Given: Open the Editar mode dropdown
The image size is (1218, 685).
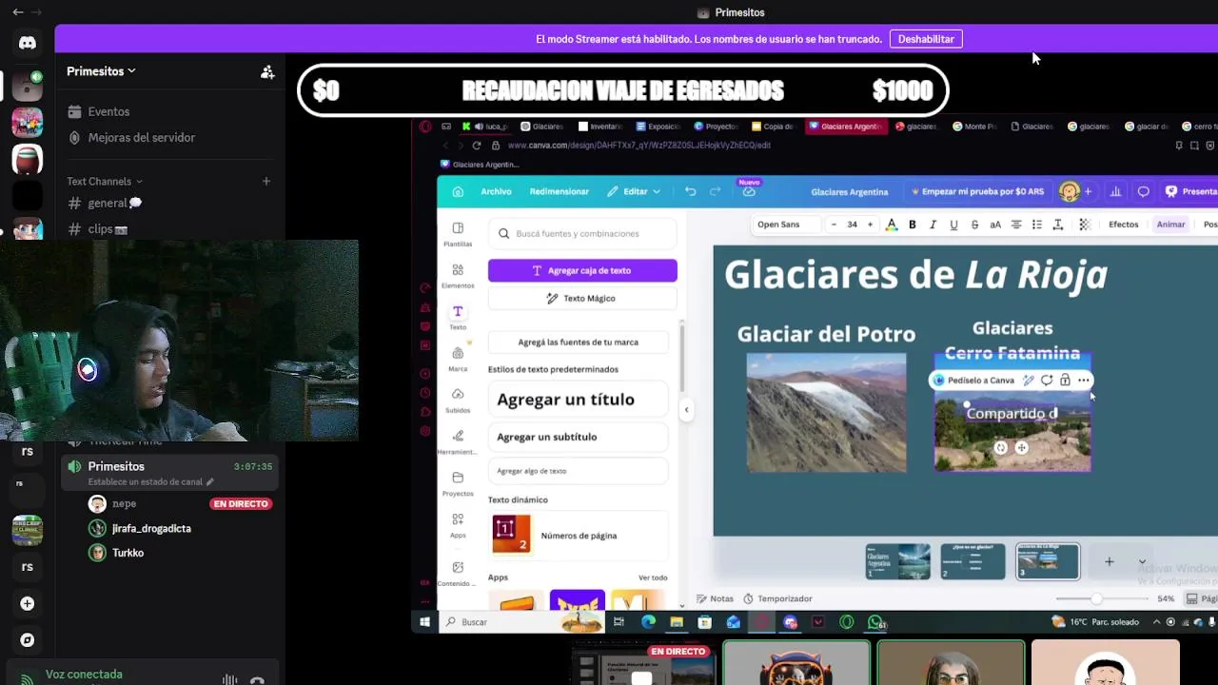Looking at the screenshot, I should click(634, 191).
